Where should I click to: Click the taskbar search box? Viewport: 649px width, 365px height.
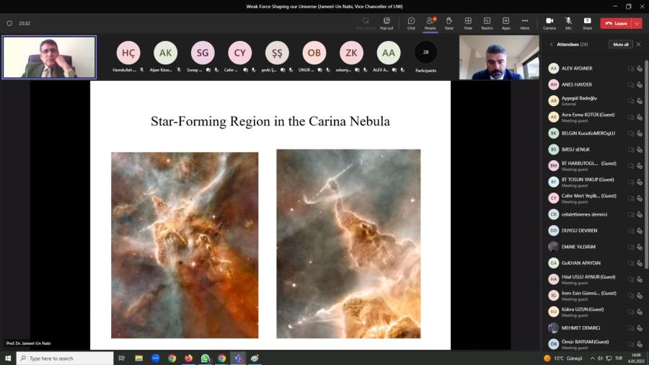[x=65, y=359]
